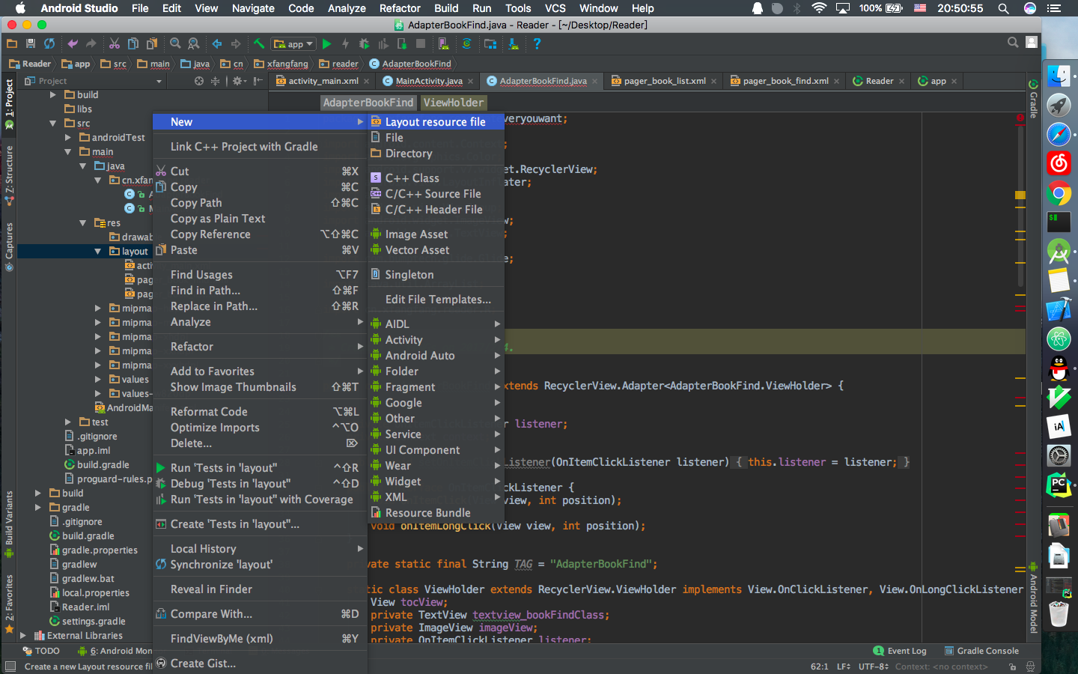Open Chrome from the macOS dock
Viewport: 1078px width, 674px height.
tap(1059, 194)
